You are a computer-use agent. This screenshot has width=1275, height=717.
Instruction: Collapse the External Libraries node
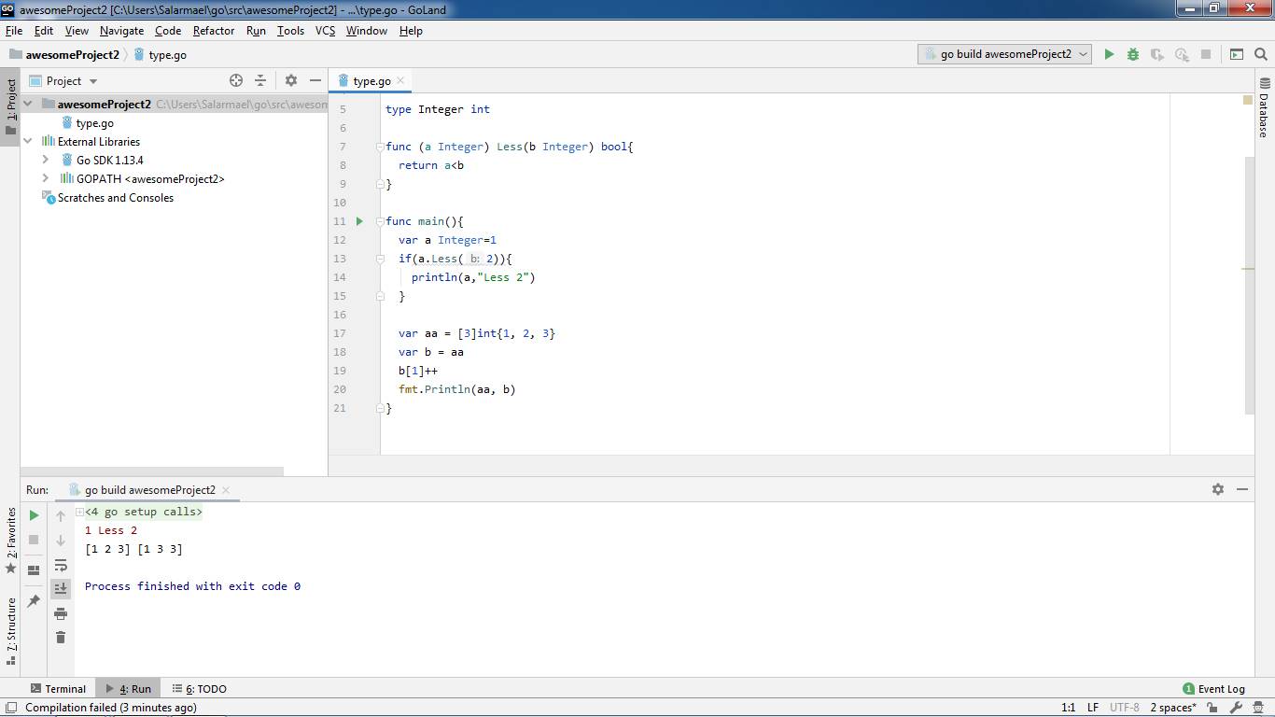pos(28,141)
